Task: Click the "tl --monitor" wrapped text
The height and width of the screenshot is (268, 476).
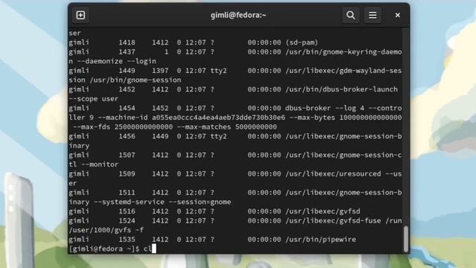Action: point(94,165)
